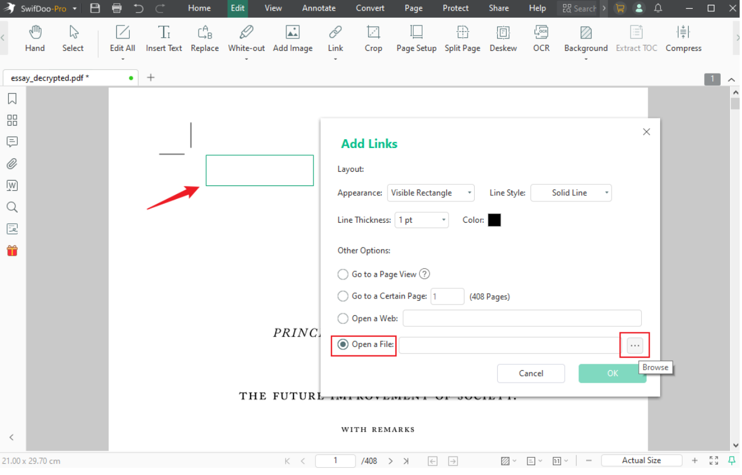Image resolution: width=742 pixels, height=475 pixels.
Task: Select the Open a File radio button
Action: pos(343,344)
